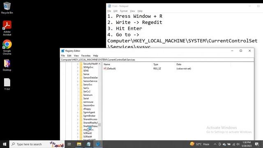The width and height of the screenshot is (263, 148).
Task: Show hidden system tray icons
Action: [x=215, y=144]
